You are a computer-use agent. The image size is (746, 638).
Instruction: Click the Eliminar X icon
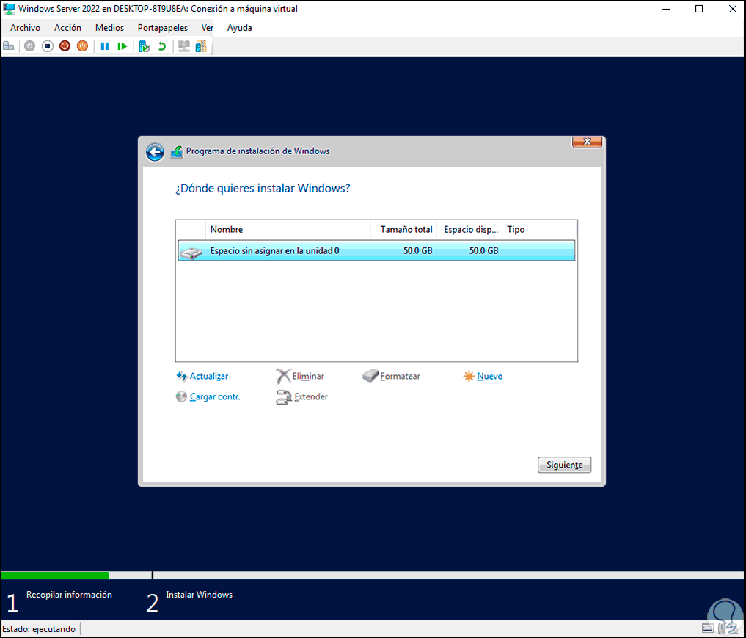[283, 376]
